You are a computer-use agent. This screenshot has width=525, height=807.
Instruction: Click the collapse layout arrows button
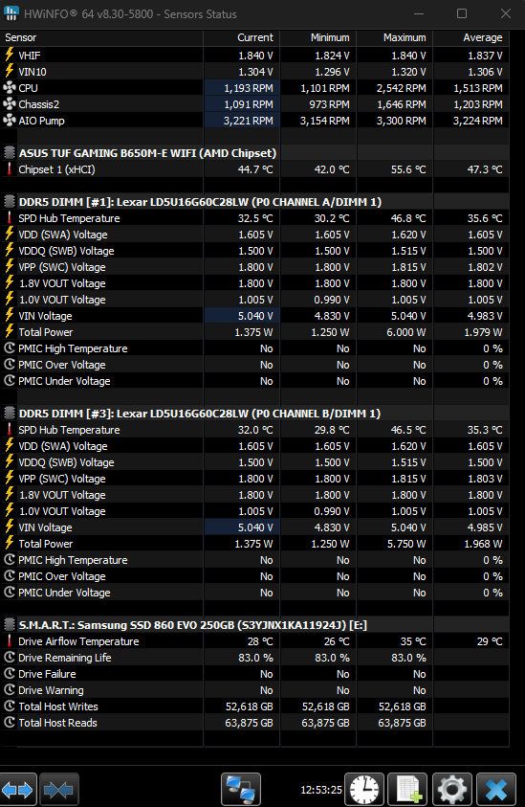click(x=58, y=789)
